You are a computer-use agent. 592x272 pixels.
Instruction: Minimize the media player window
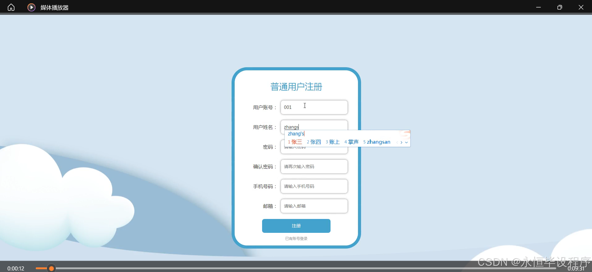click(x=538, y=7)
